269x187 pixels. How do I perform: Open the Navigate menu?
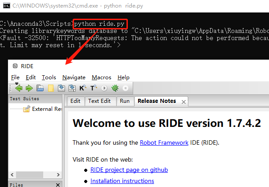[x=74, y=77]
